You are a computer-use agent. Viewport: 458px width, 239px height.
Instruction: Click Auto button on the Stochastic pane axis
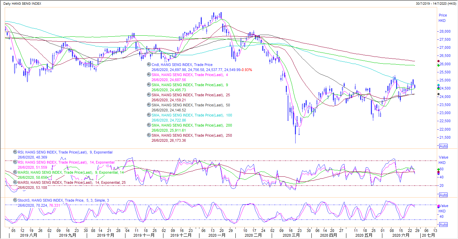[x=443, y=225]
